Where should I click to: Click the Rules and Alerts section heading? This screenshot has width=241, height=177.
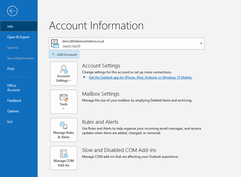(100, 122)
